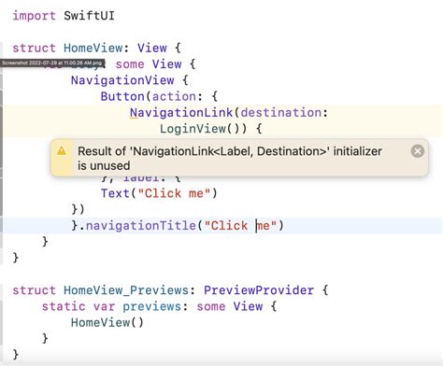Click 'Button(action:' line
This screenshot has height=366, width=443.
pyautogui.click(x=159, y=97)
